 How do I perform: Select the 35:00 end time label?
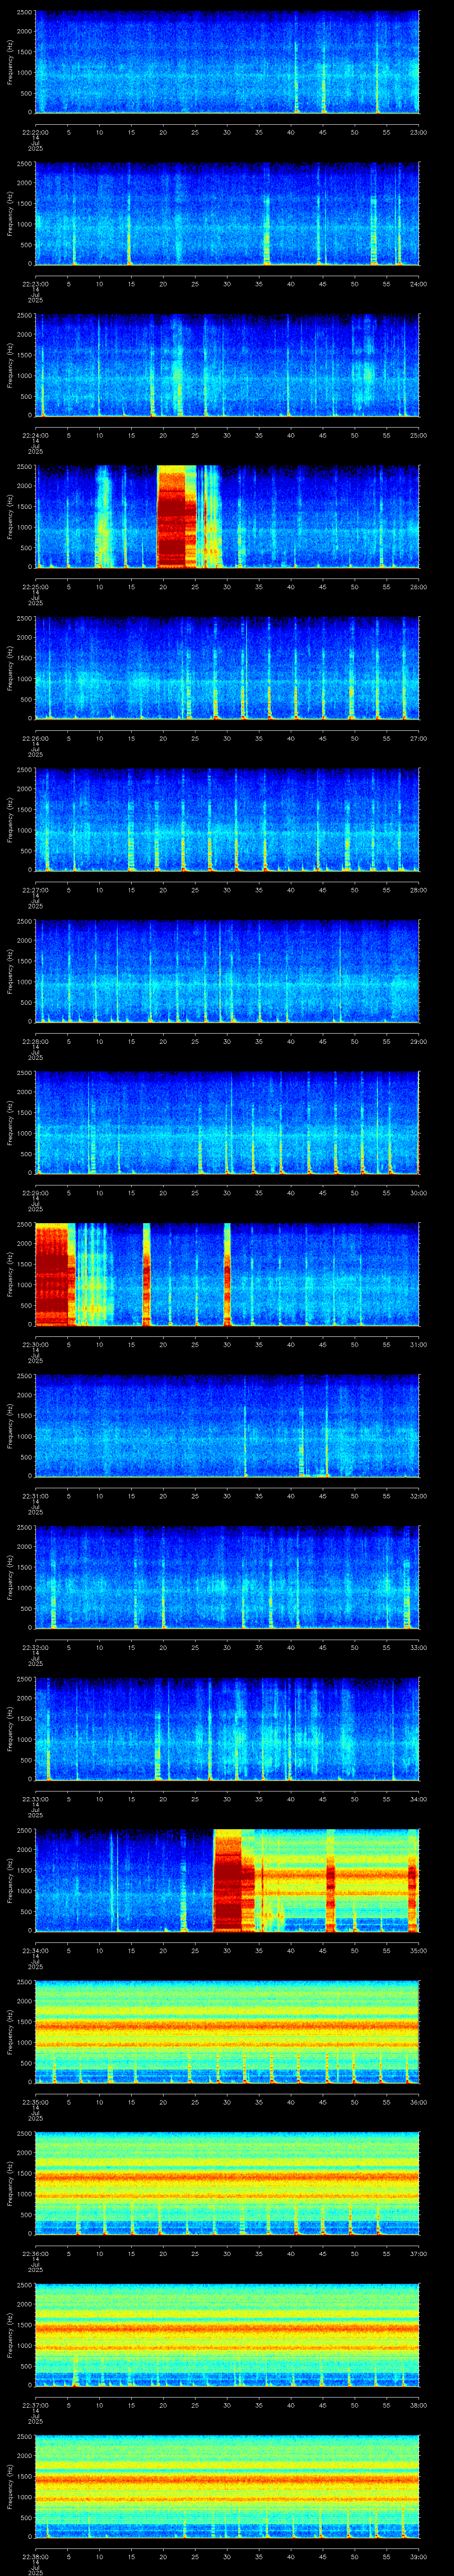[418, 1950]
